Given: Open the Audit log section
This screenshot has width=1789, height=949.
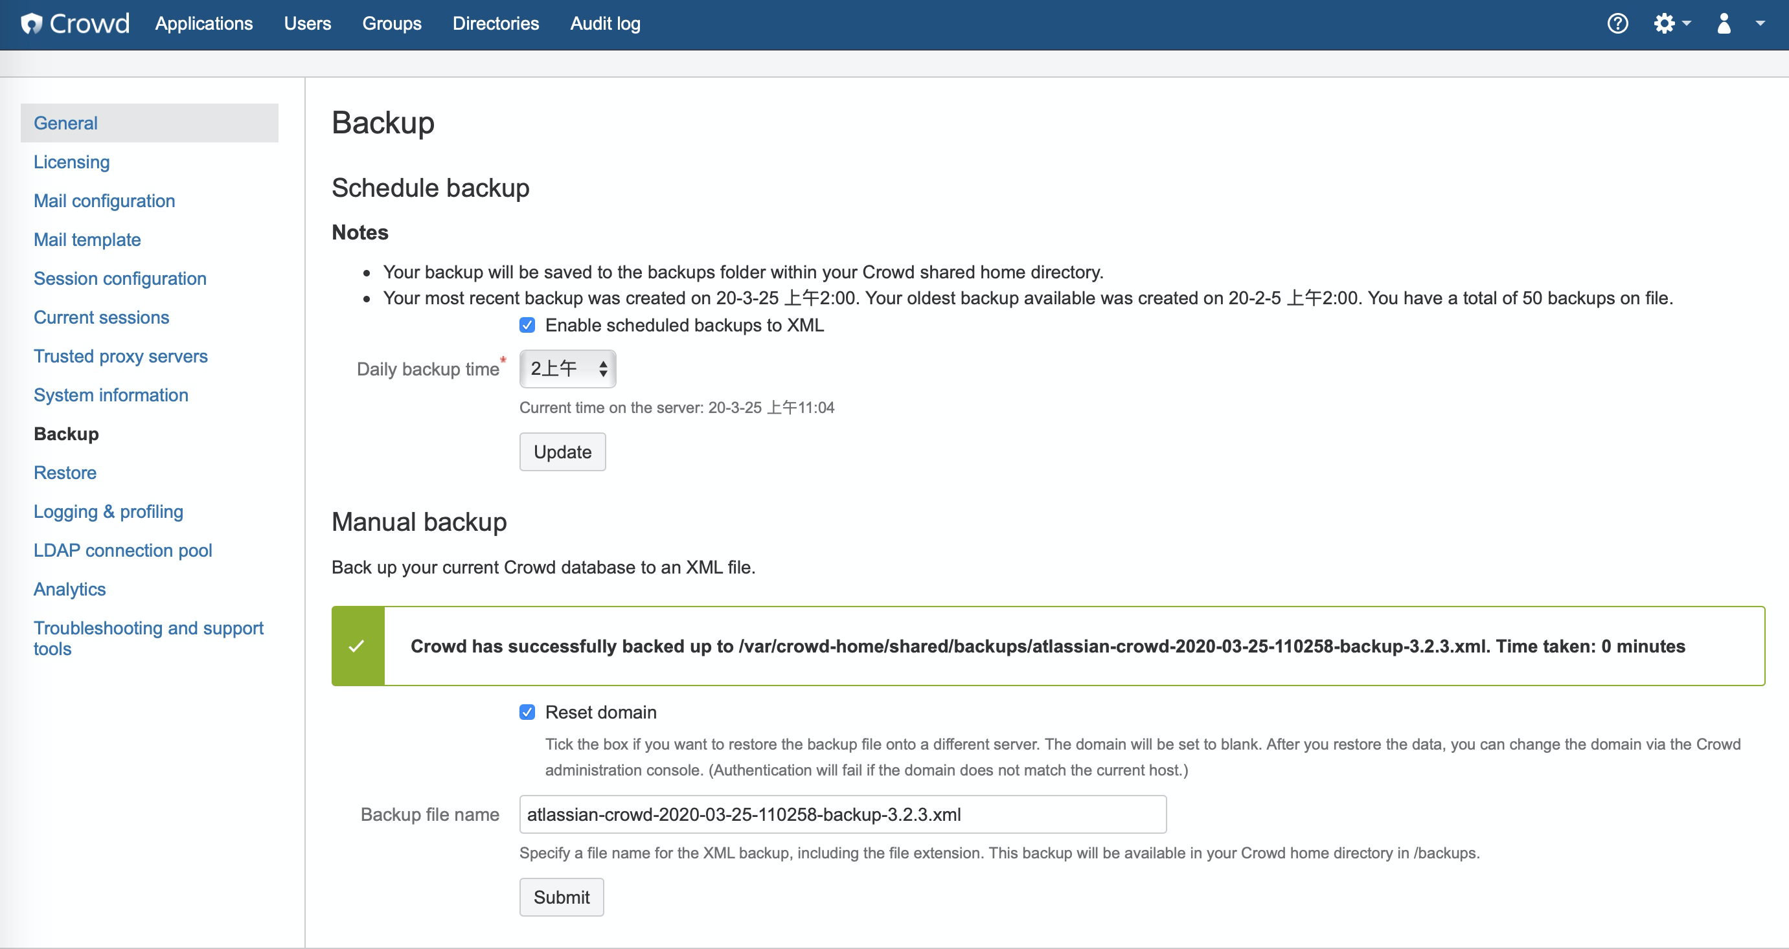Looking at the screenshot, I should (x=605, y=23).
